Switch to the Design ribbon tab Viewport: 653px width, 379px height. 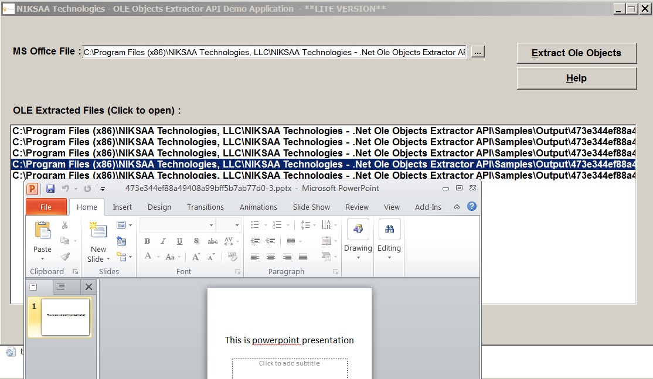159,207
